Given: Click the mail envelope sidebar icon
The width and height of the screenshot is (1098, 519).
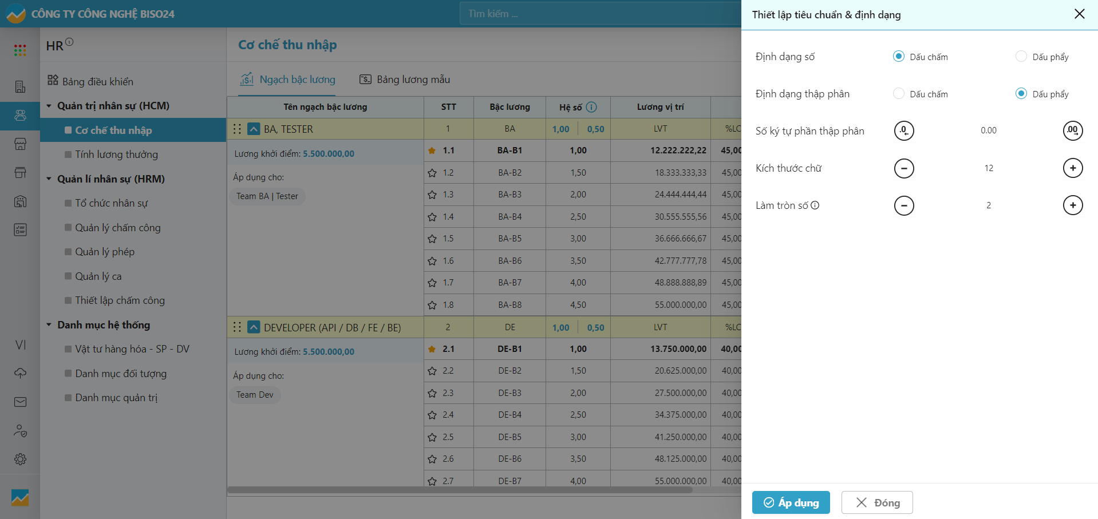Looking at the screenshot, I should click(20, 402).
